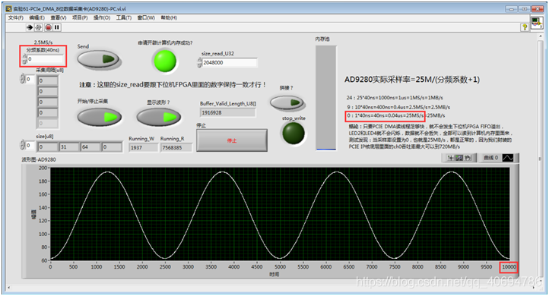Click the Run Continuously toolbar icon
This screenshot has height=296, width=549.
click(38, 27)
